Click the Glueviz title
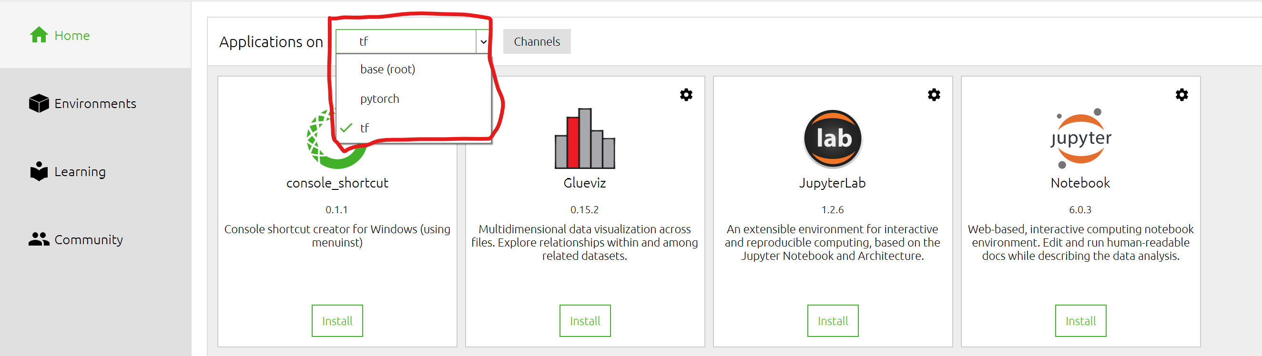This screenshot has height=356, width=1262. 584,183
